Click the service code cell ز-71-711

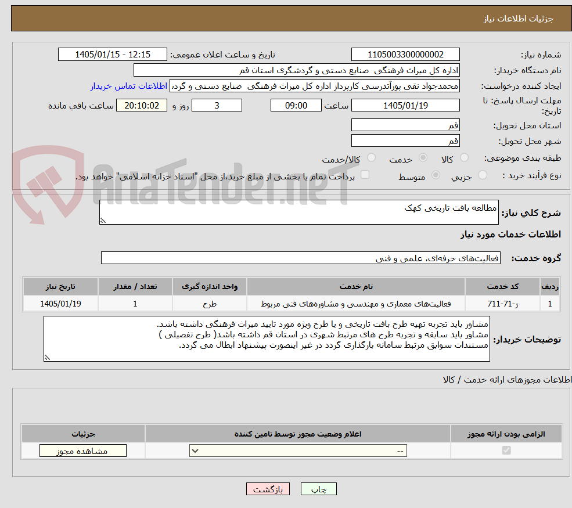502,304
